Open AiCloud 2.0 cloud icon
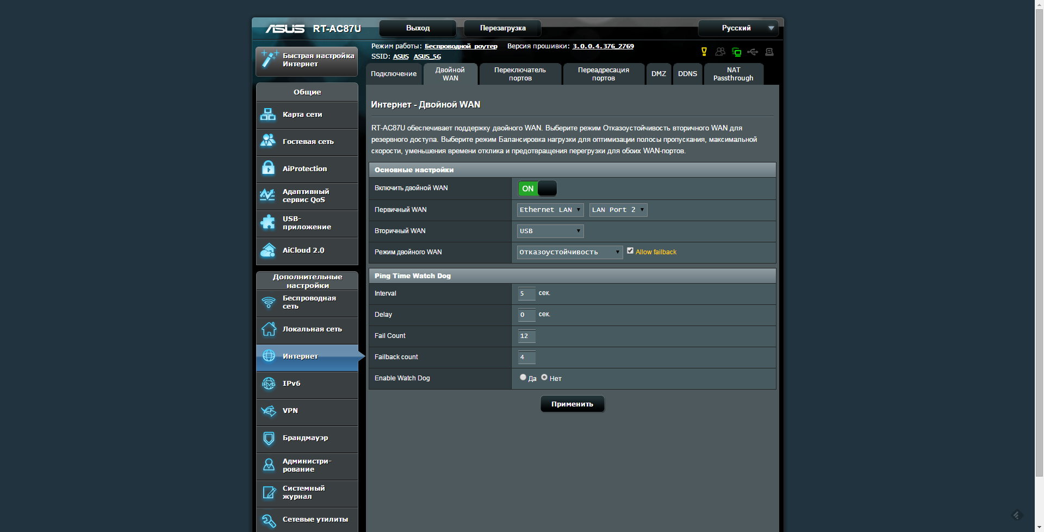 pos(268,250)
